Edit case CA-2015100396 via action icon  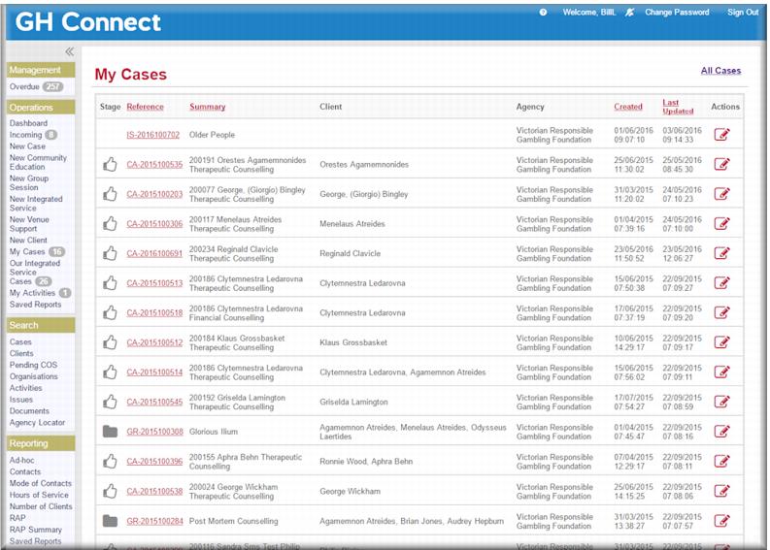[721, 461]
